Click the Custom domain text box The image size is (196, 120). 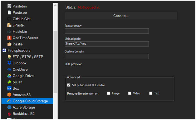point(107,57)
